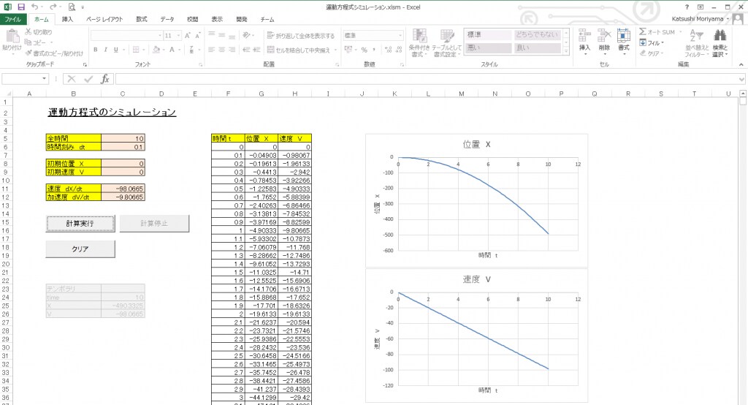Toggle align text left
This screenshot has width=748, height=405.
coord(211,50)
